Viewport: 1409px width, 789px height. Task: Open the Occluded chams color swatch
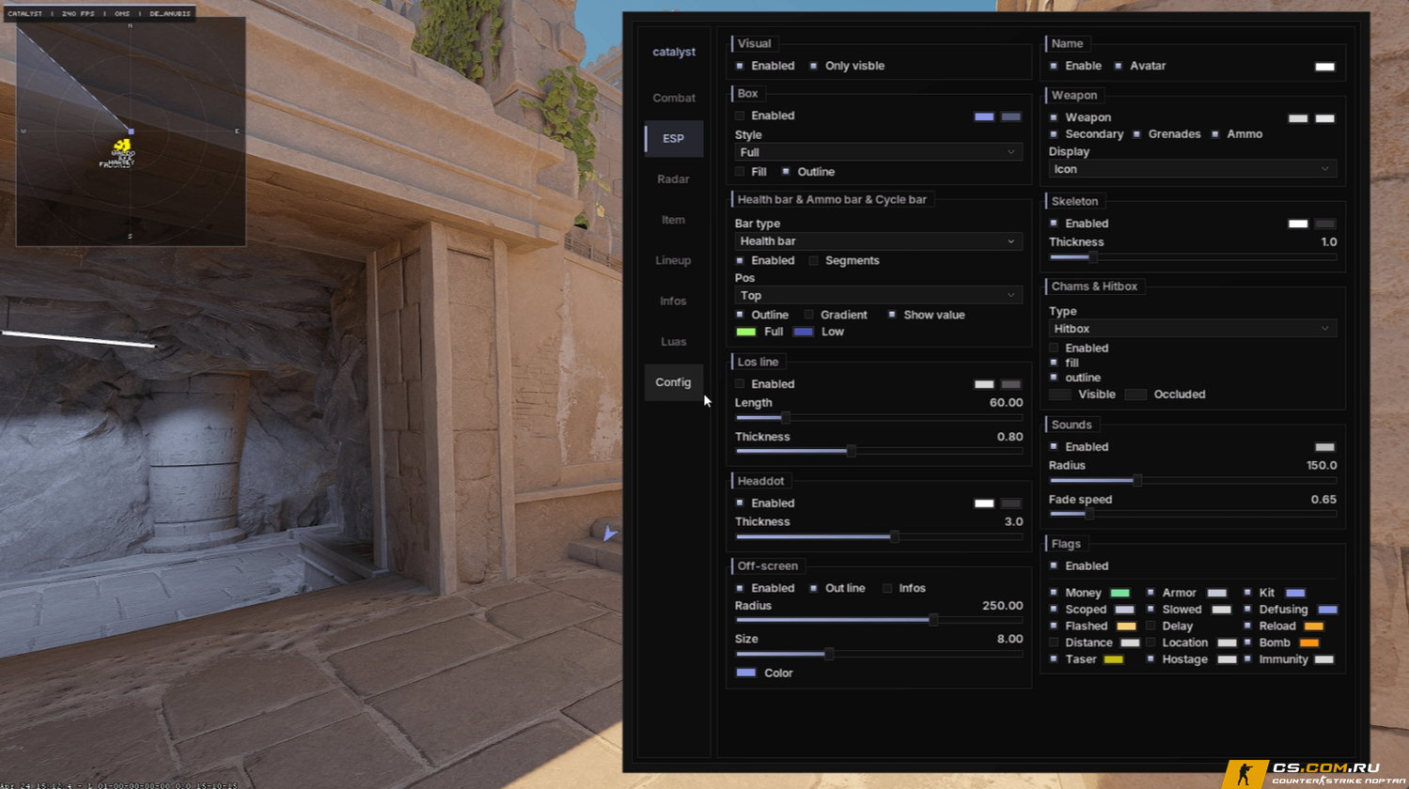pos(1135,394)
